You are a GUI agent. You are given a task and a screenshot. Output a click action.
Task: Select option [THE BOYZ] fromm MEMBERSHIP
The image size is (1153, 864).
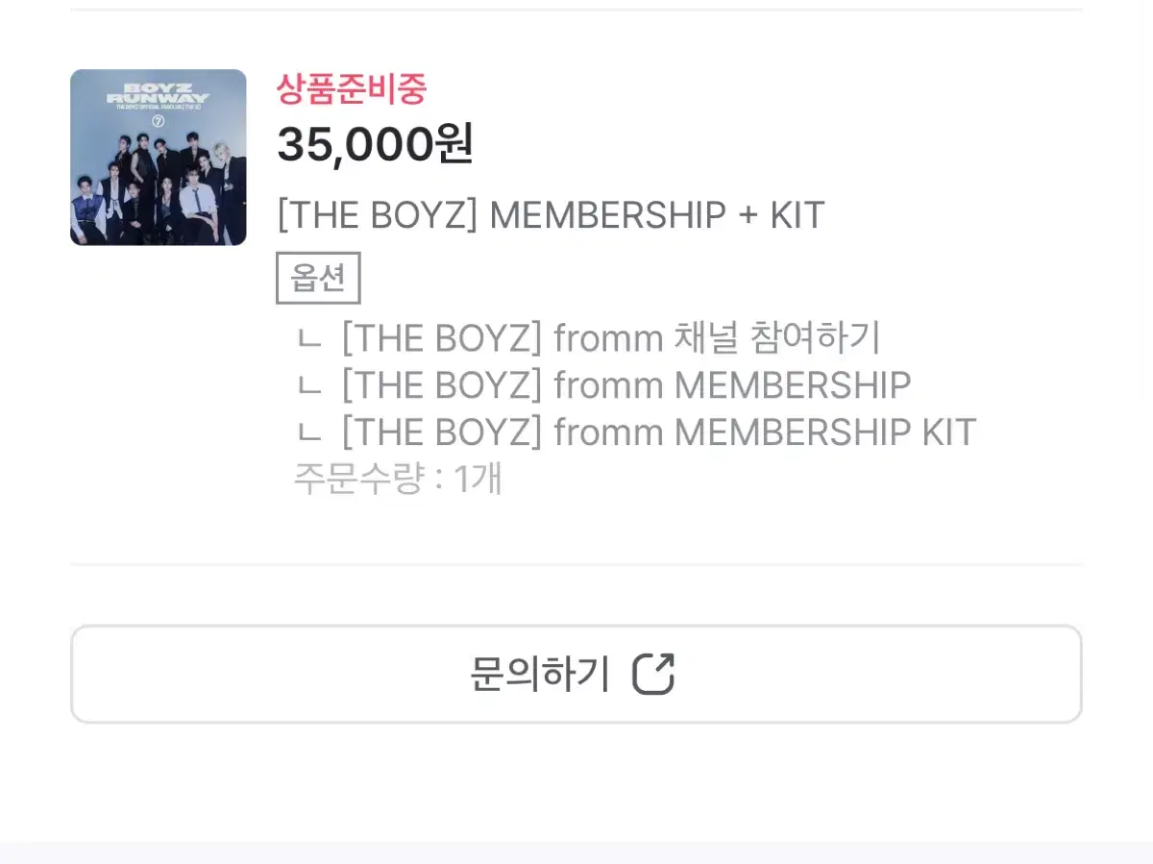626,385
